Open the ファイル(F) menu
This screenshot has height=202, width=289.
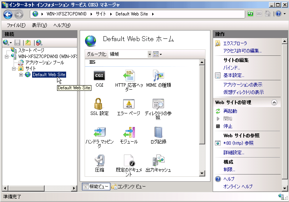click(x=16, y=25)
